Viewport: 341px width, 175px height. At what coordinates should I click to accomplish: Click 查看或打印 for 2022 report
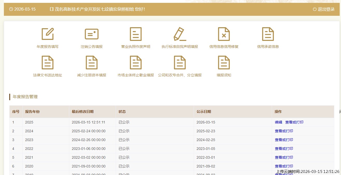284,149
